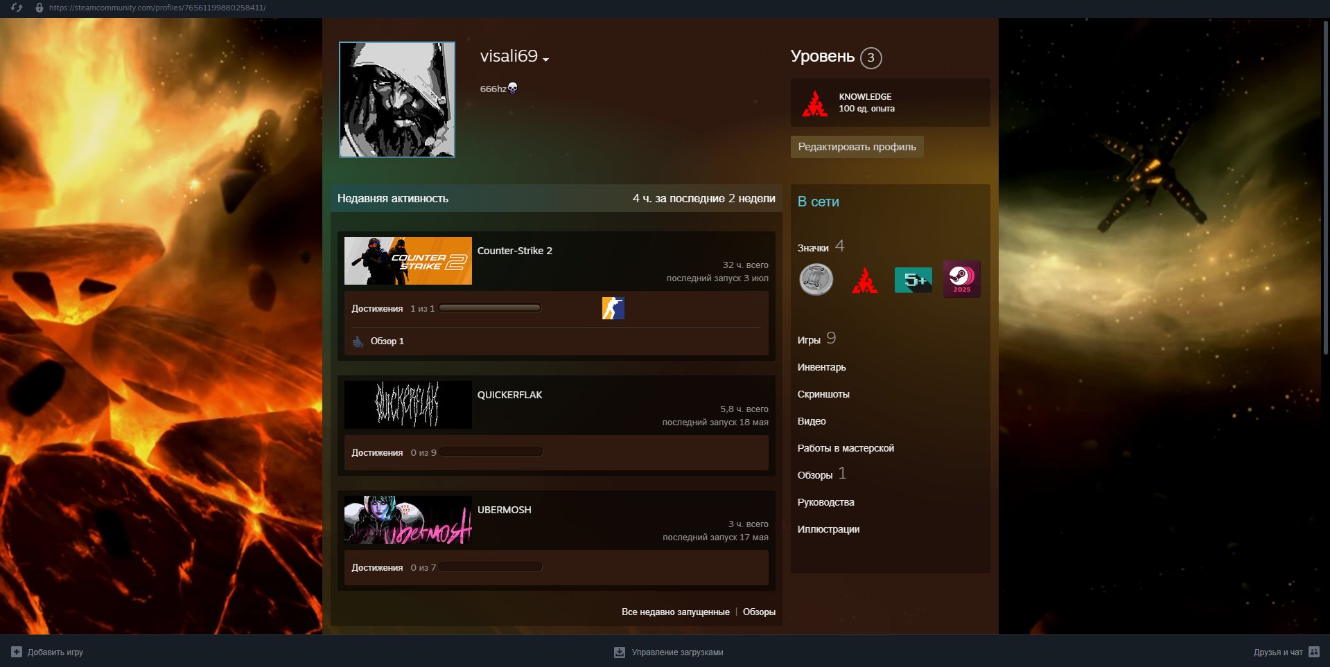Open the red KNOWLEDGE badge in badges row
The width and height of the screenshot is (1330, 667).
click(x=864, y=280)
